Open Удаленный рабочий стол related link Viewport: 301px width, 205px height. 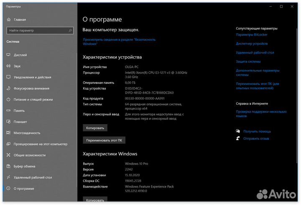[255, 52]
